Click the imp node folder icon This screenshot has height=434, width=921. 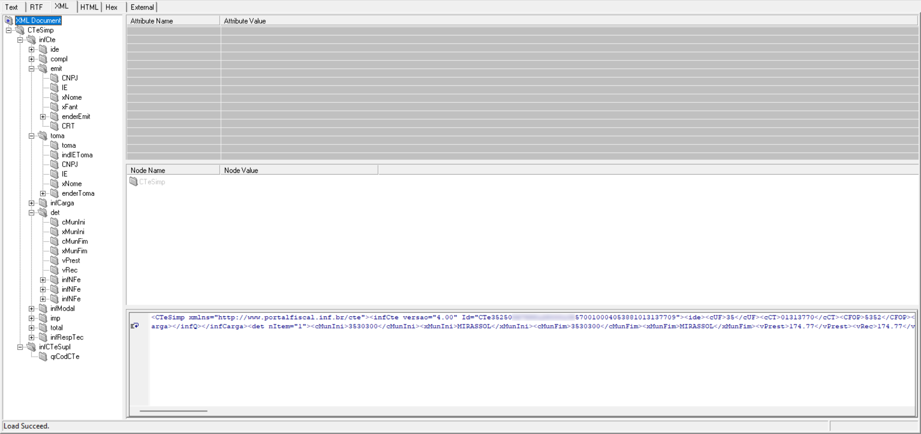pyautogui.click(x=43, y=318)
